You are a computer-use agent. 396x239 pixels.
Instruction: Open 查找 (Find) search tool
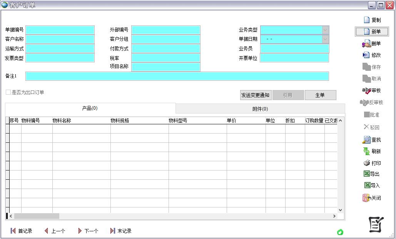click(367, 140)
